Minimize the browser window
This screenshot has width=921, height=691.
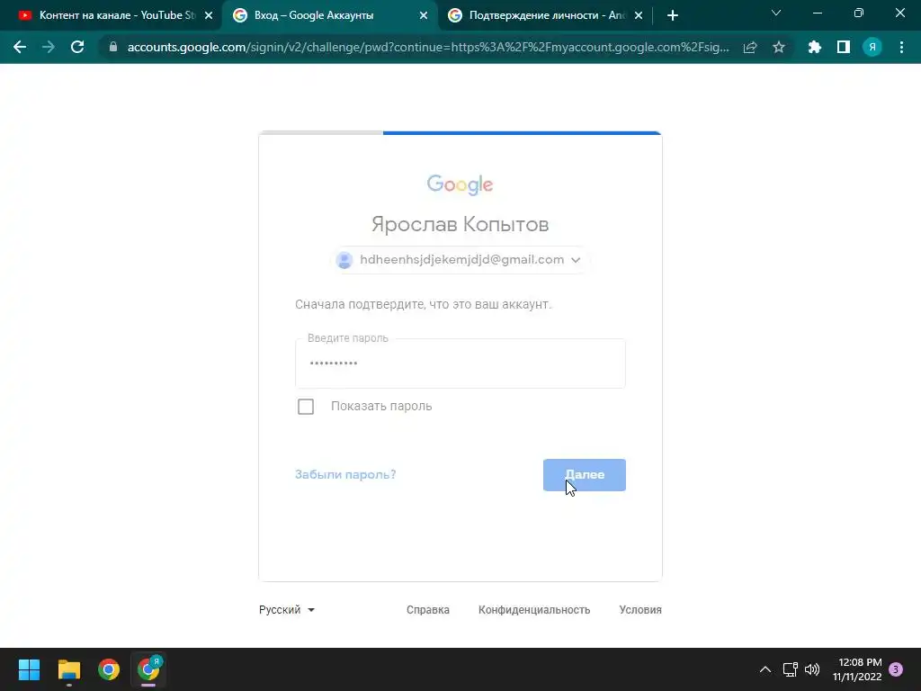(817, 13)
